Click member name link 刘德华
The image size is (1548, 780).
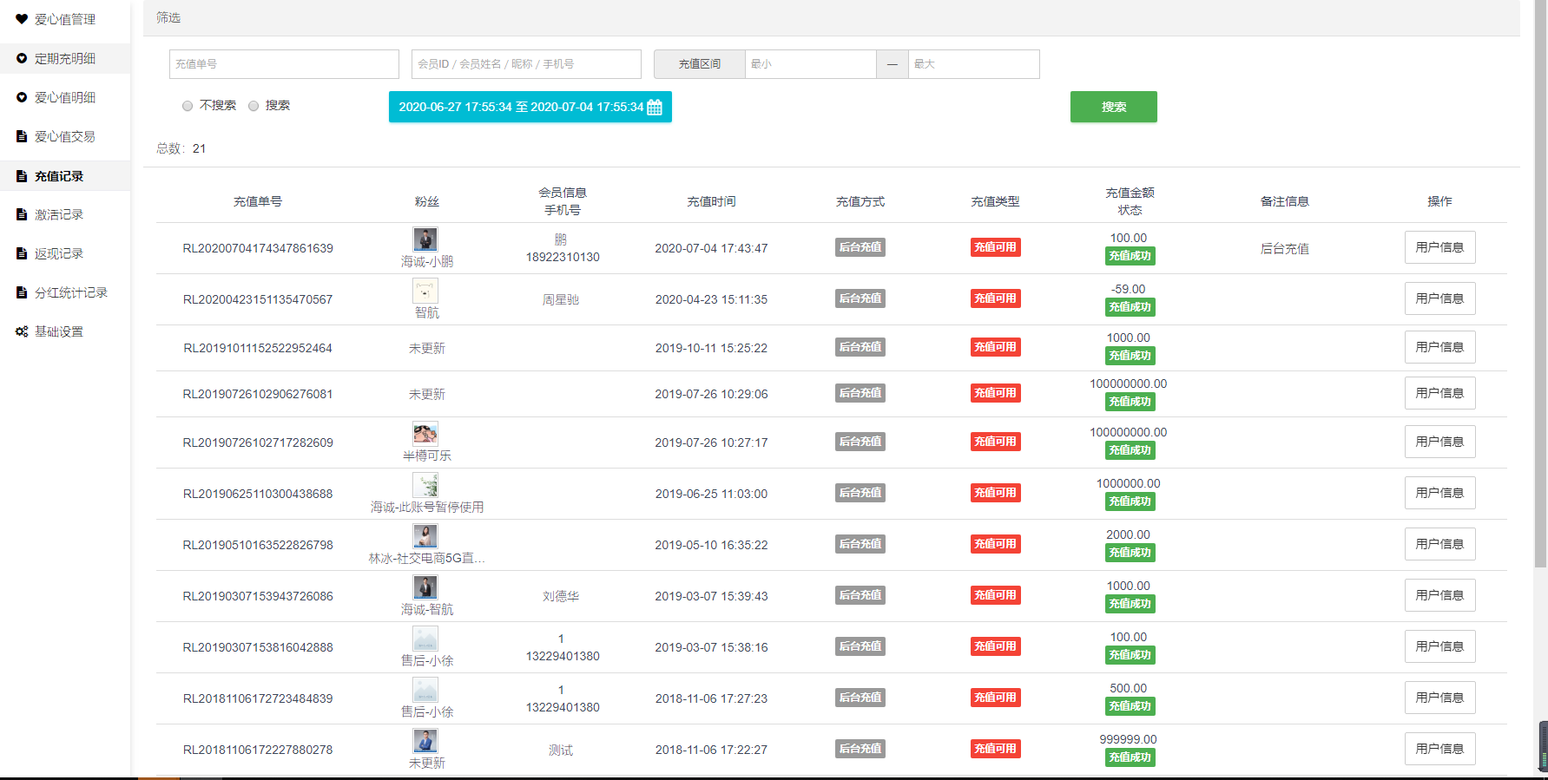coord(561,596)
